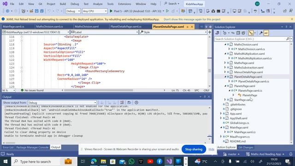
Task: Click the split editor plus icon
Action: [x=210, y=32]
